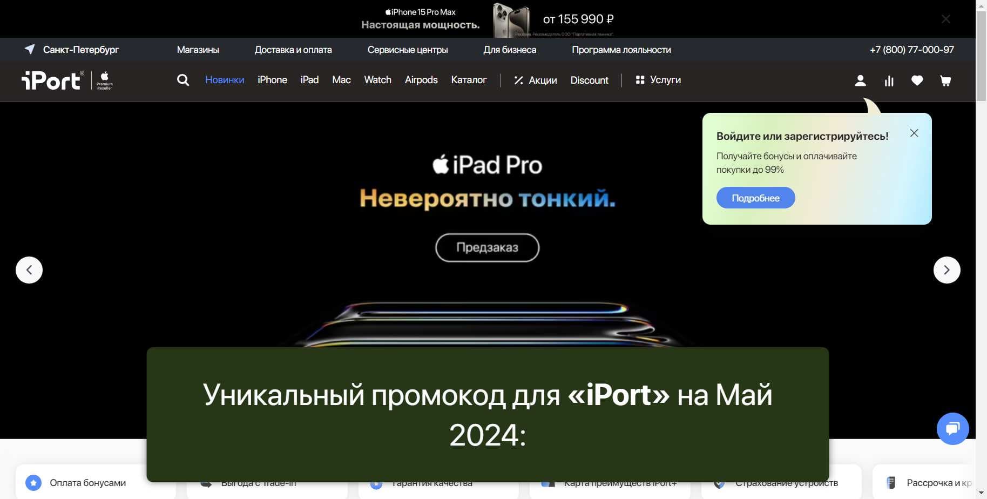The width and height of the screenshot is (987, 499).
Task: Open favorites via the heart icon
Action: 917,80
